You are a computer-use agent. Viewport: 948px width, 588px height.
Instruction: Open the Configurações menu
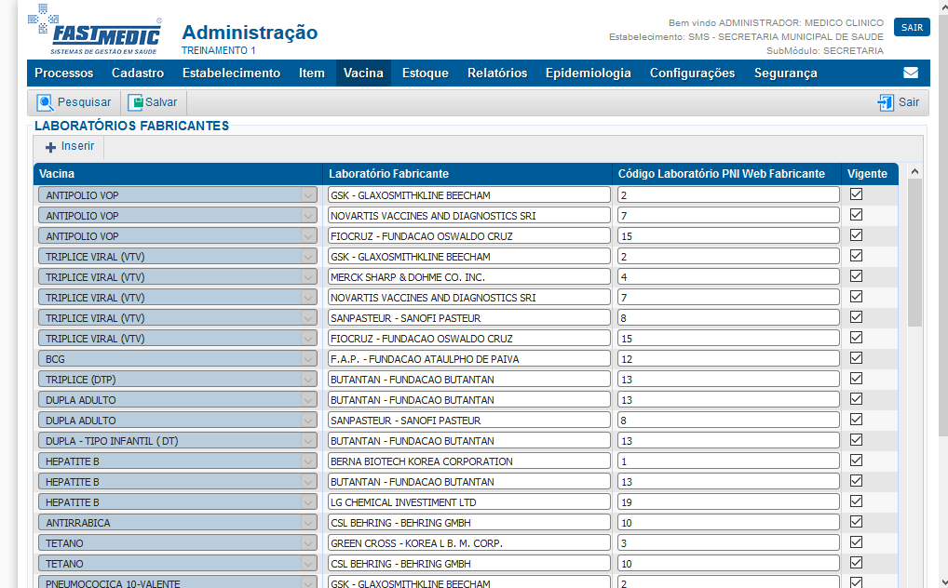click(692, 73)
